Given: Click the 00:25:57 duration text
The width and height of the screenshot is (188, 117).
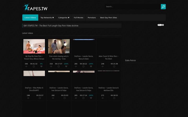Looking at the screenshot, I should click(40, 95).
